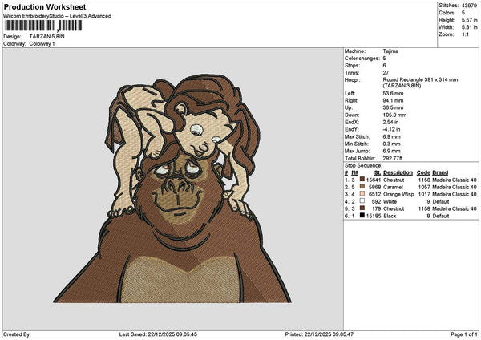
Task: Select the 'Page 1 of 1' footer text
Action: click(x=464, y=334)
